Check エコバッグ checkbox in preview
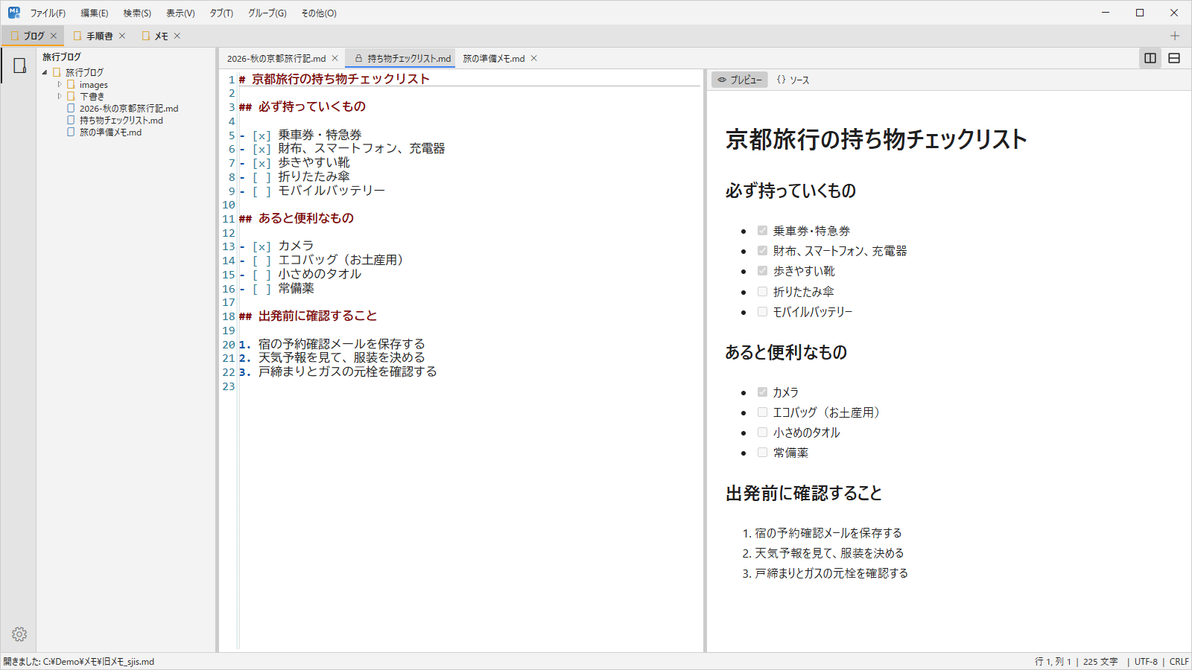The width and height of the screenshot is (1192, 670). [x=762, y=412]
